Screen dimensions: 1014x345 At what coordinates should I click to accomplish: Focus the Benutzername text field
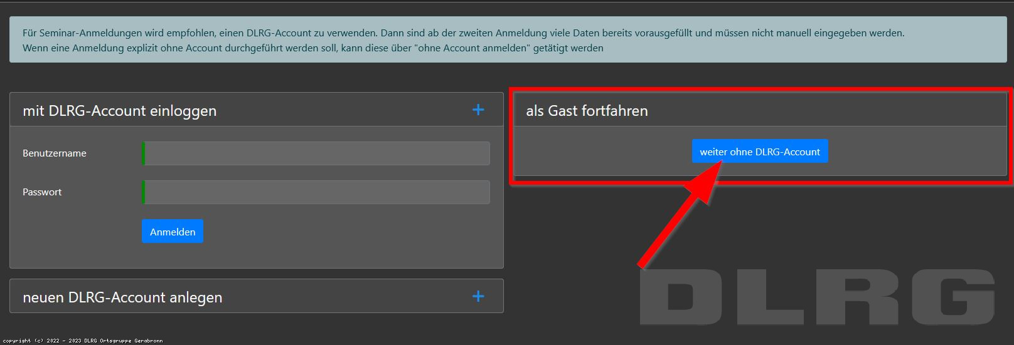[317, 153]
